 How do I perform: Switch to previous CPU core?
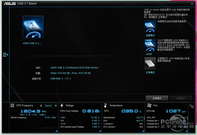pyautogui.click(x=41, y=106)
